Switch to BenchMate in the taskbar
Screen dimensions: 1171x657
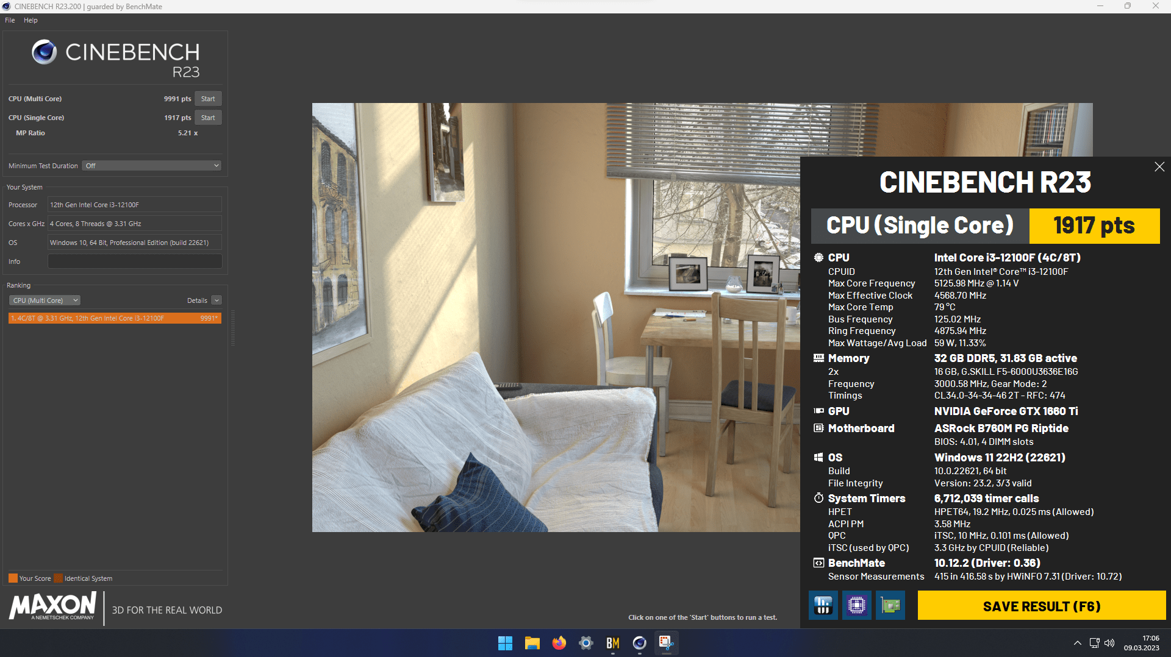coord(612,643)
